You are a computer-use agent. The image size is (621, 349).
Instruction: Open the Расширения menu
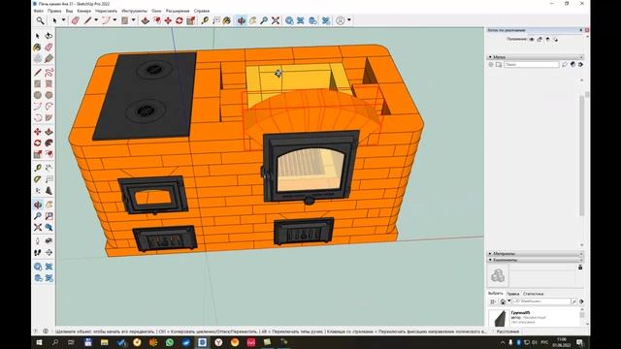[178, 11]
